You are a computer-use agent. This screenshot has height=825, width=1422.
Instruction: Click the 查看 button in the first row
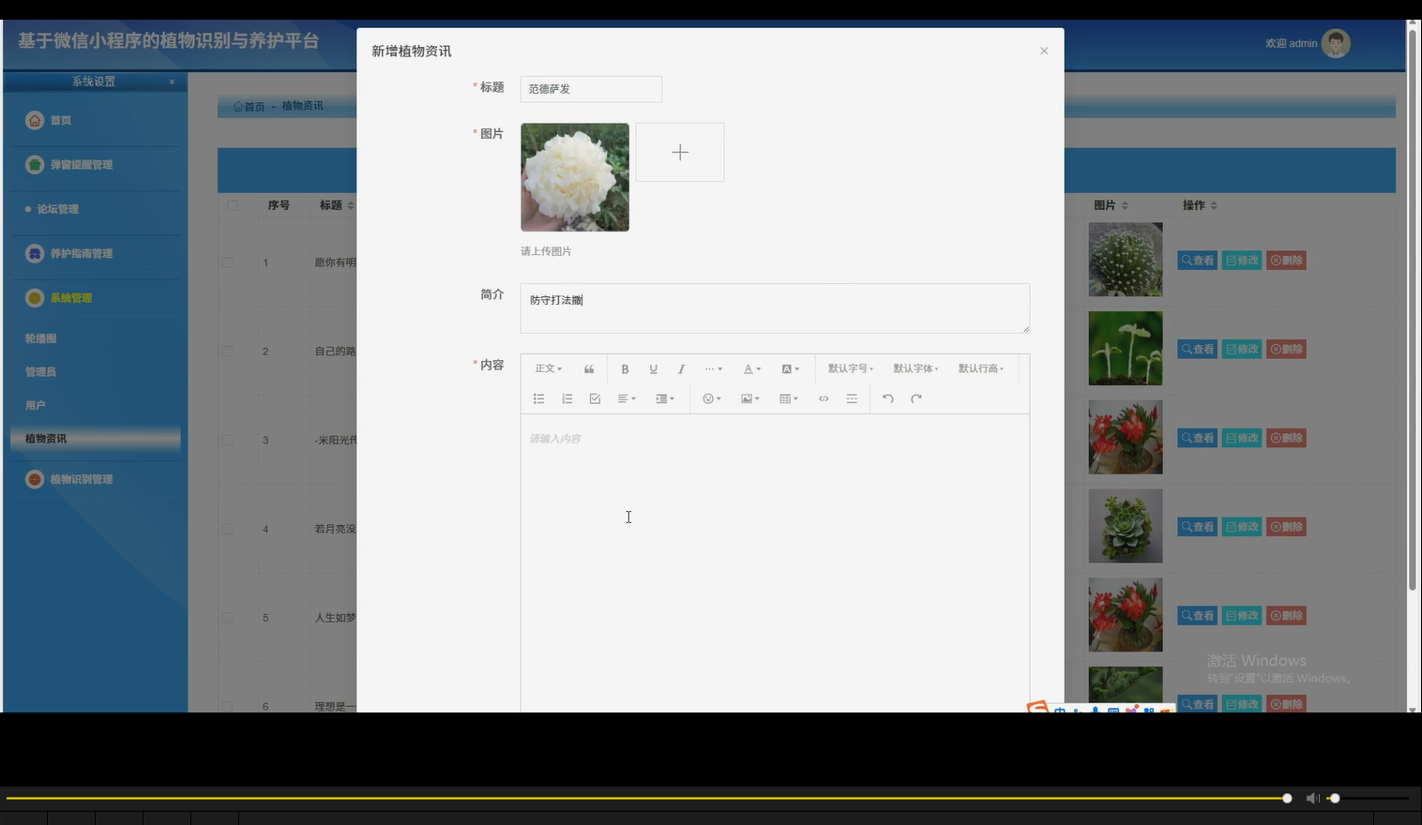tap(1198, 260)
